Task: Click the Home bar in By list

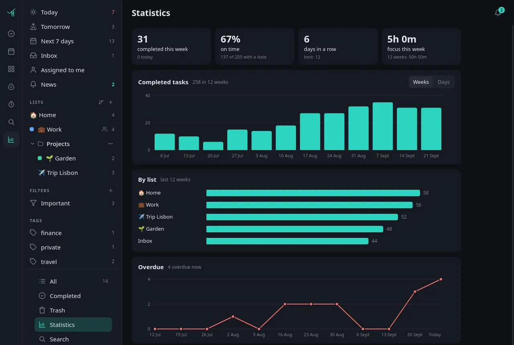Action: tap(313, 193)
